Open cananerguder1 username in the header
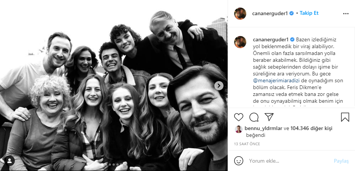The width and height of the screenshot is (355, 171). (270, 13)
